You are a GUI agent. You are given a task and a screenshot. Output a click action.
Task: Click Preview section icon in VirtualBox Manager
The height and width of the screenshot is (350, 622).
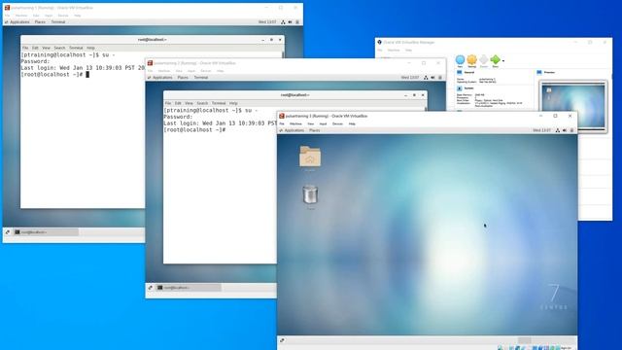point(539,73)
